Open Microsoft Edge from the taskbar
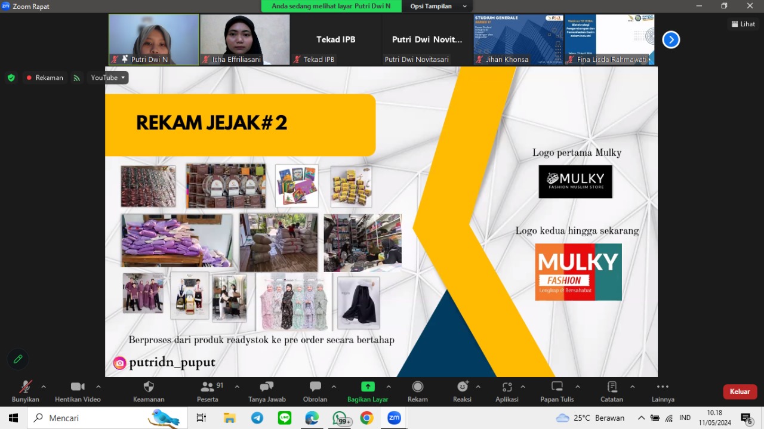Viewport: 764px width, 429px height. (312, 418)
